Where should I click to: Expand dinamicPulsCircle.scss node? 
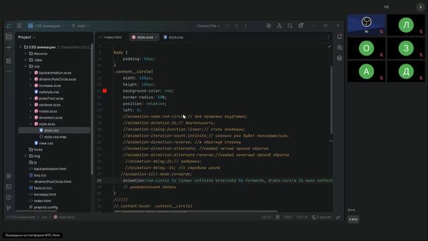(31, 79)
